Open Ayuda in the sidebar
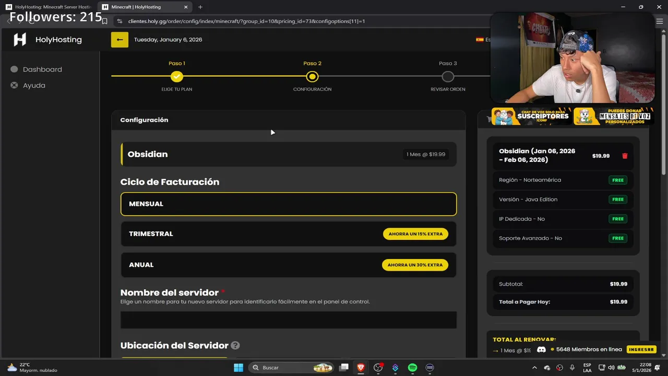 pyautogui.click(x=34, y=85)
